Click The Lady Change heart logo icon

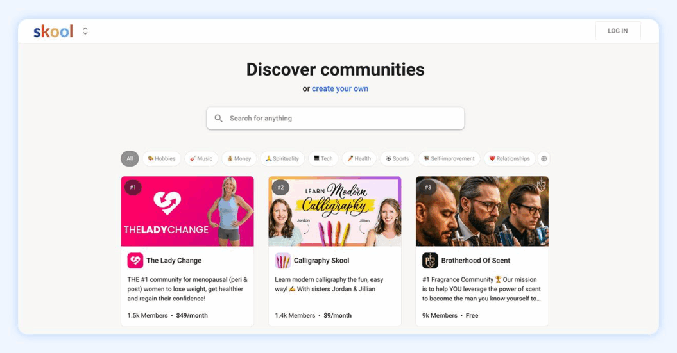(x=135, y=260)
